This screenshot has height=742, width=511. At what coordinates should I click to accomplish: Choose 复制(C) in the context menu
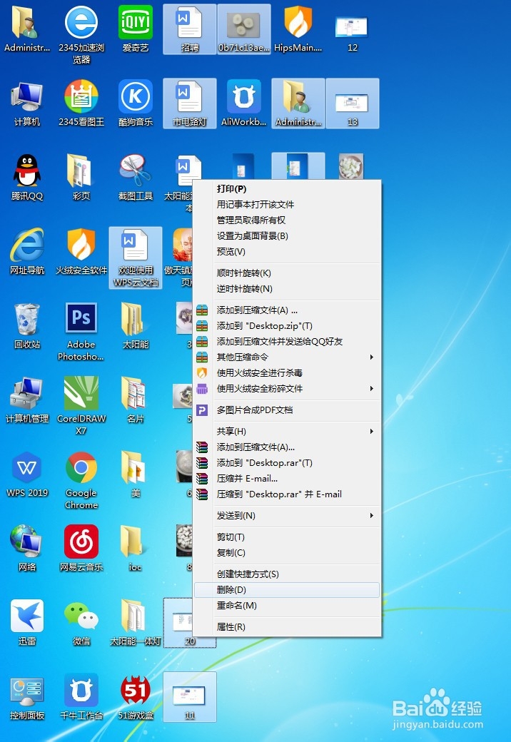point(287,553)
